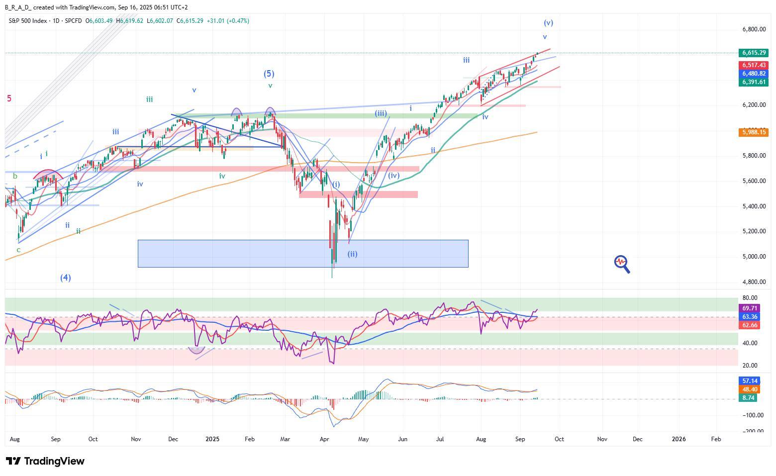This screenshot has width=776, height=476.
Task: Click the blue 57.14 MACD label
Action: 750,381
